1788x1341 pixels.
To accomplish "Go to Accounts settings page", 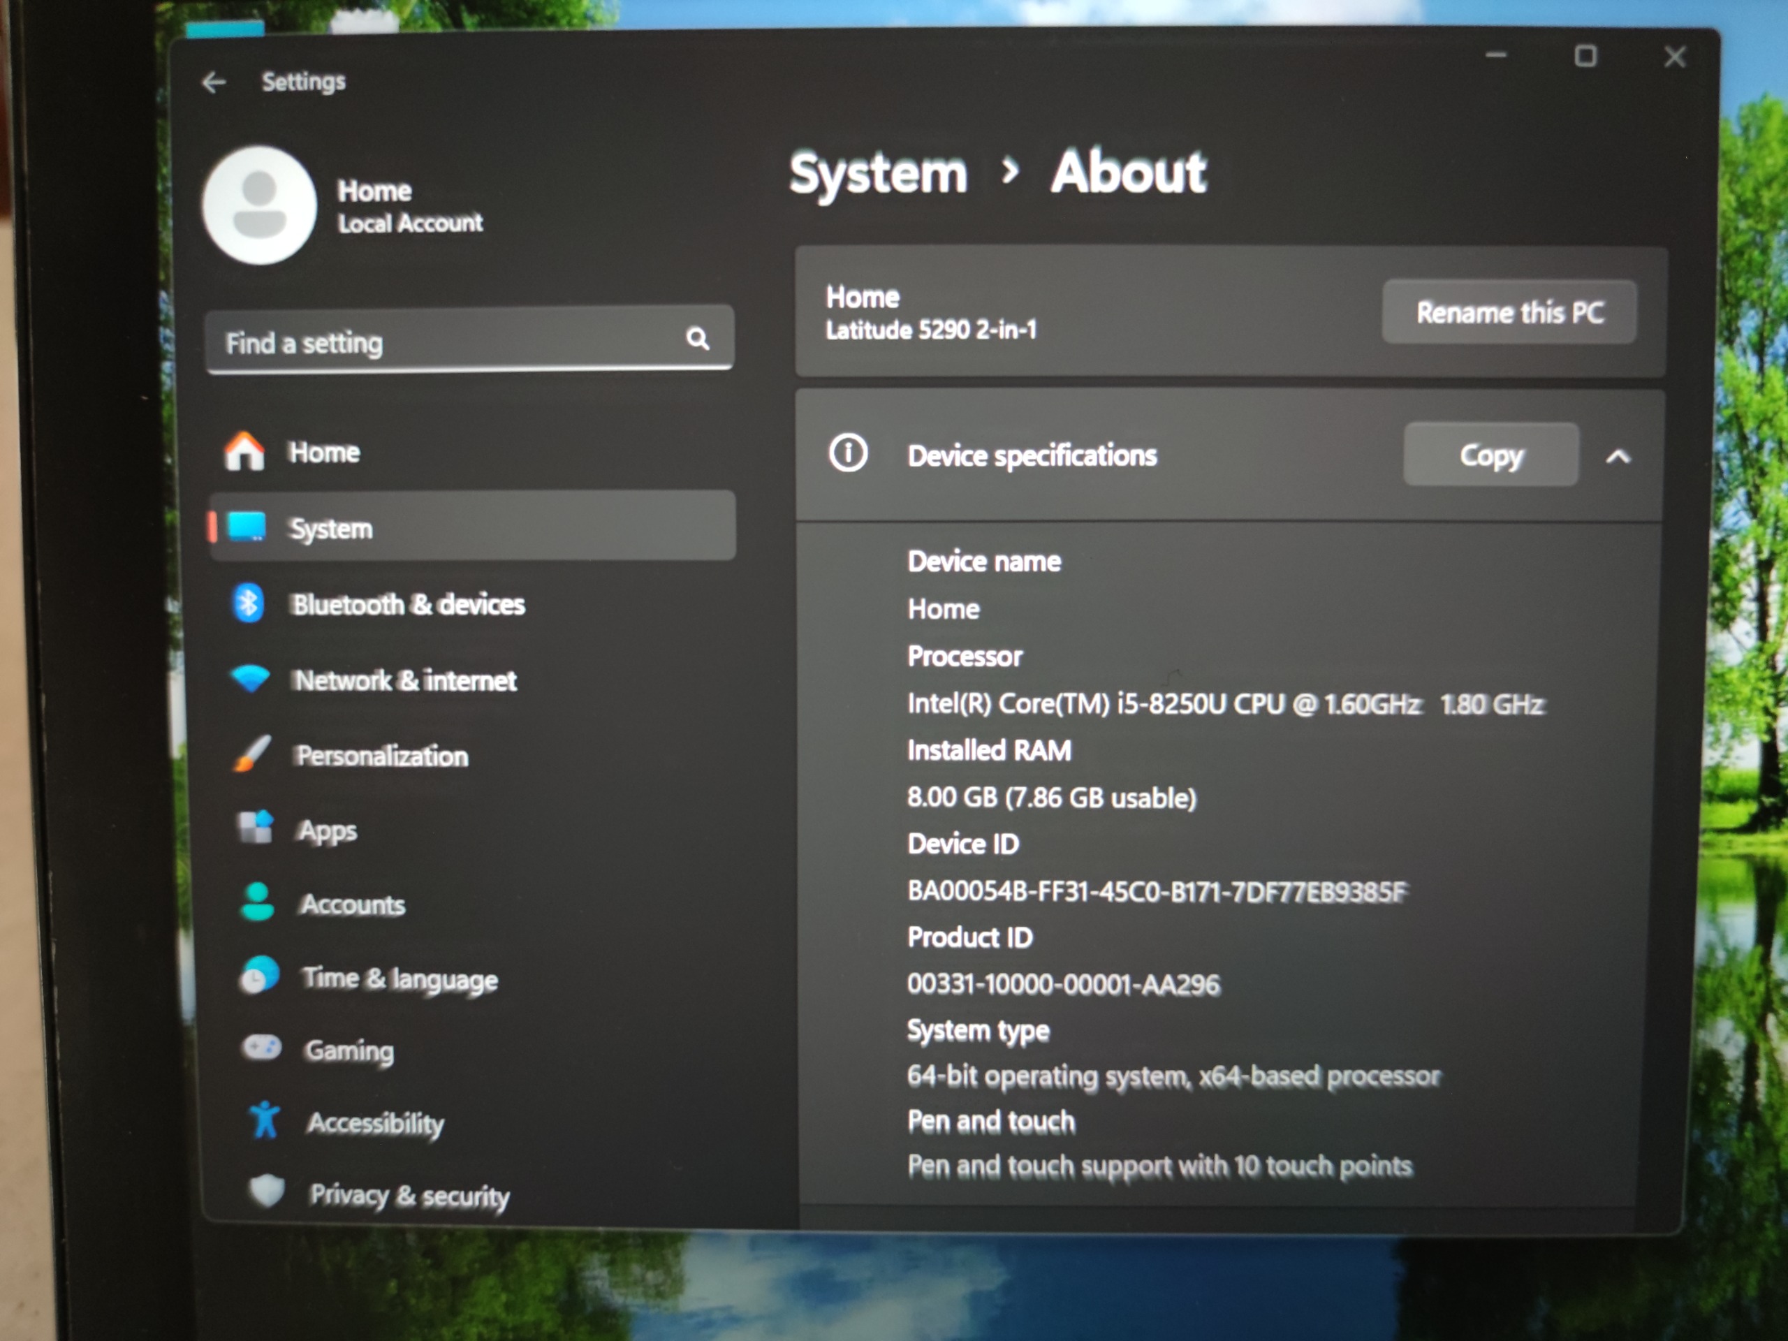I will click(x=353, y=904).
